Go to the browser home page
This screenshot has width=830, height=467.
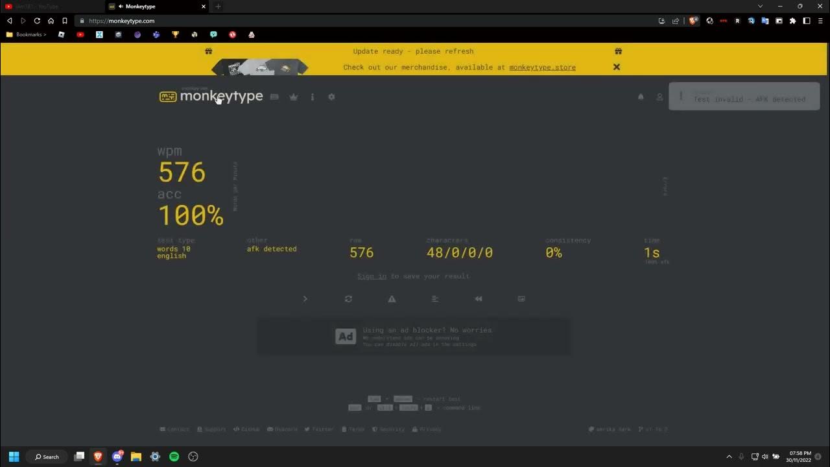pyautogui.click(x=51, y=21)
